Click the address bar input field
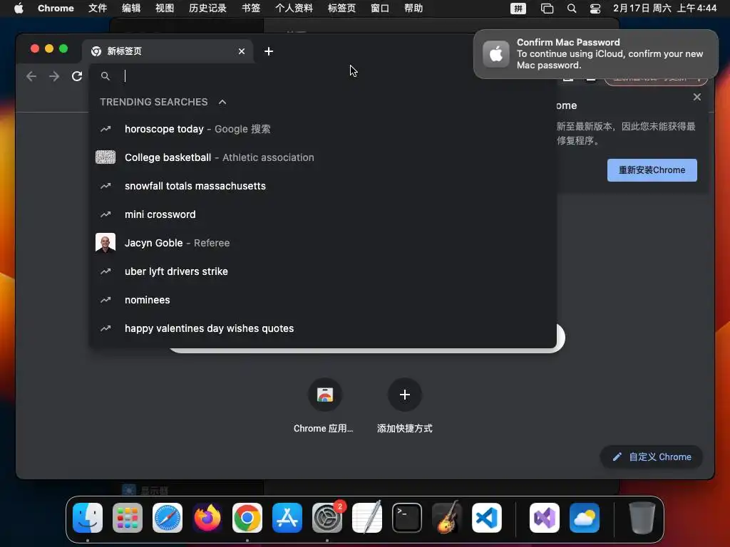This screenshot has width=730, height=547. click(x=322, y=75)
